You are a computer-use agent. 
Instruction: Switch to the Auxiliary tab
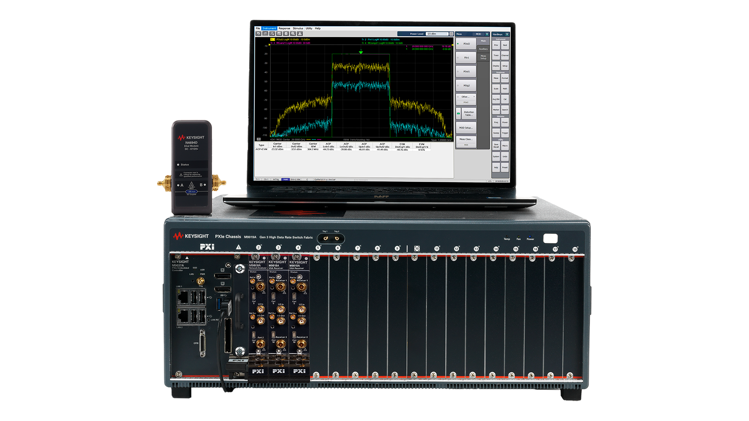pos(483,49)
